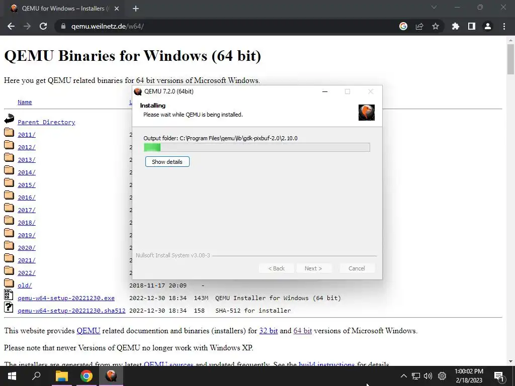The image size is (515, 386).
Task: Click the Parent Directory back-arrow icon
Action: [x=9, y=119]
